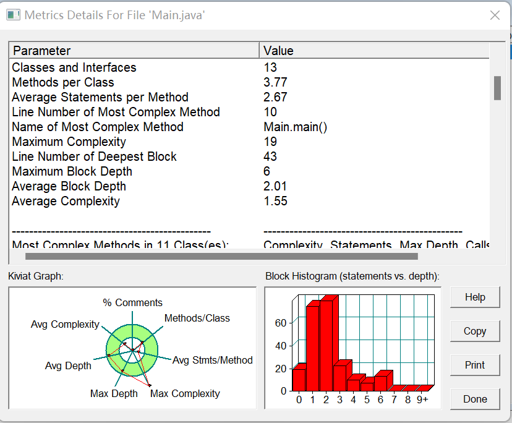Image resolution: width=512 pixels, height=423 pixels.
Task: Select Name of Most Complex Method row
Action: coord(249,127)
